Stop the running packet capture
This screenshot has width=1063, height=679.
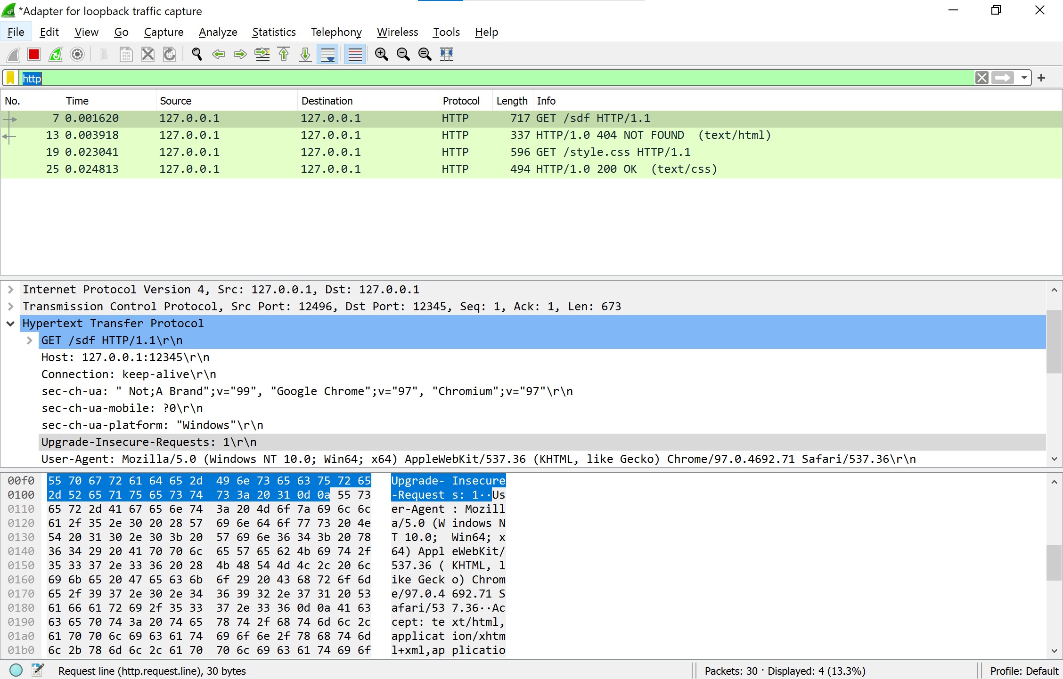tap(33, 54)
